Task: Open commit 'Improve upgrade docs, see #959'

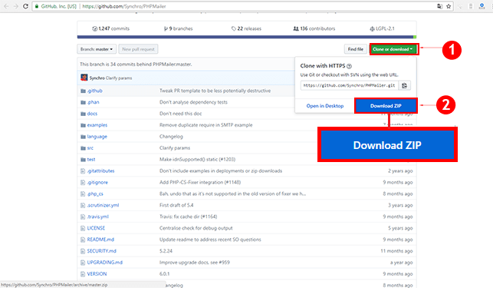Action: pos(195,263)
